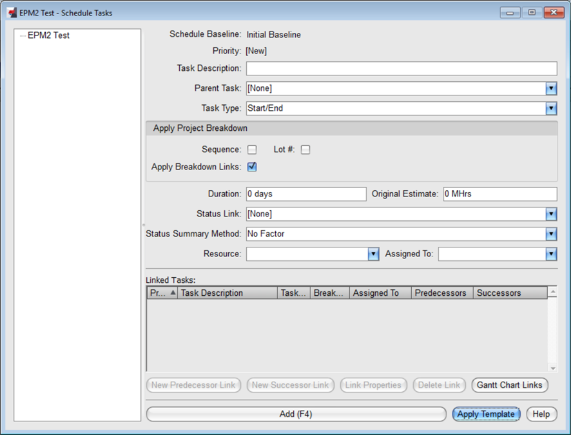The height and width of the screenshot is (435, 571).
Task: Click the Task Description input field
Action: coord(401,68)
